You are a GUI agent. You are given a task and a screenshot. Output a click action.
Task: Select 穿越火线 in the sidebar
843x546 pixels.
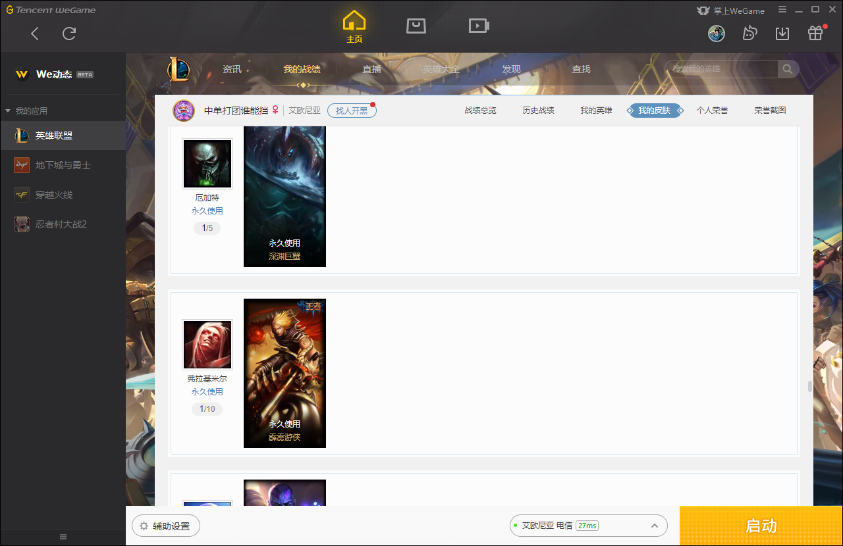click(x=63, y=195)
